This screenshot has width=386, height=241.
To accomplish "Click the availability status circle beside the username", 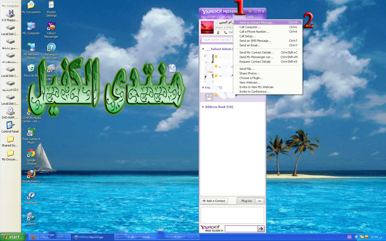I will pos(217,22).
